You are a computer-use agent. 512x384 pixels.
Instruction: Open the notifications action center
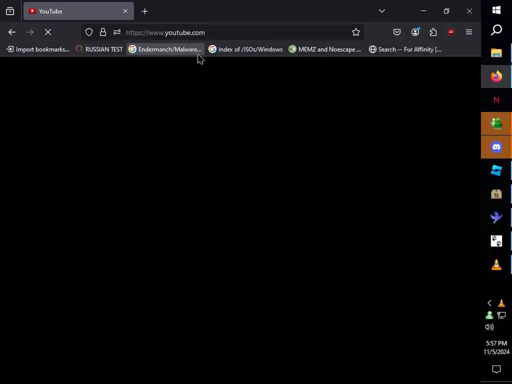pyautogui.click(x=496, y=369)
